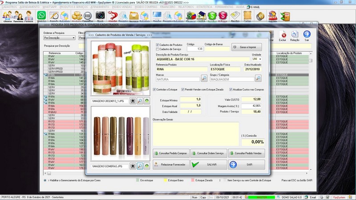Click webcam capture icon beside 38324813_1.JPG path
This screenshot has width=356, height=200.
133,101
